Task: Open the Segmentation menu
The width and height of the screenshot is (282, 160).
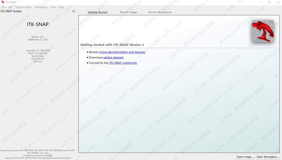Action: (23, 7)
